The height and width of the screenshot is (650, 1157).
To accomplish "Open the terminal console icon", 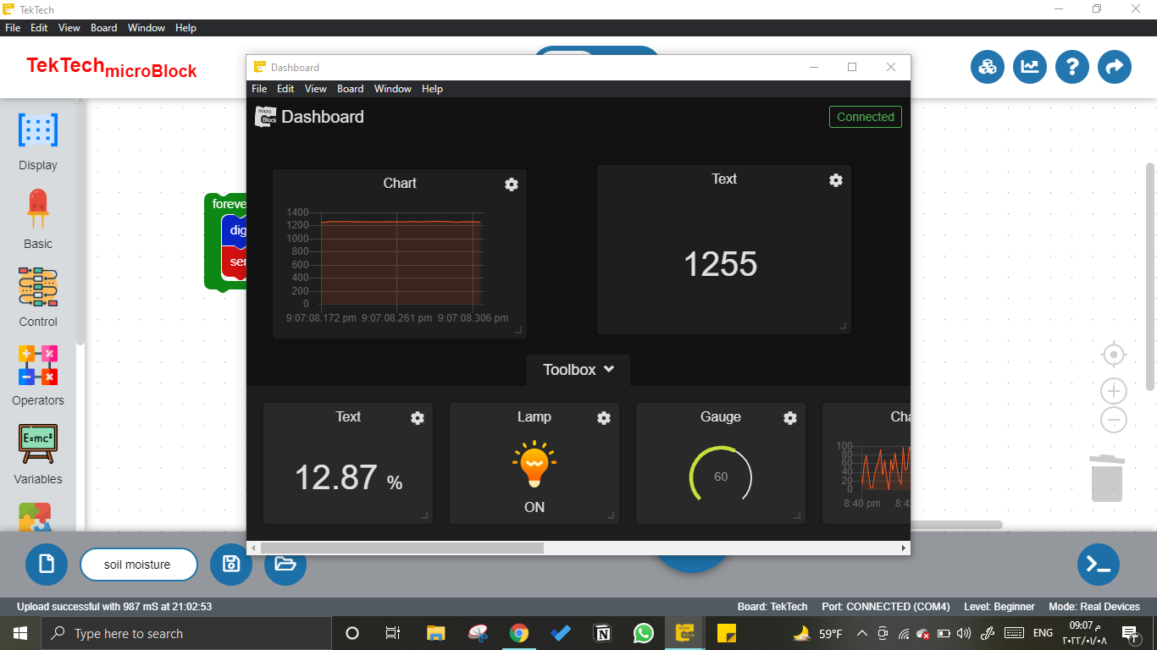I will coord(1099,565).
